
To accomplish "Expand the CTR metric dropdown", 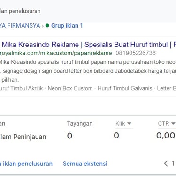I will point(167,124).
